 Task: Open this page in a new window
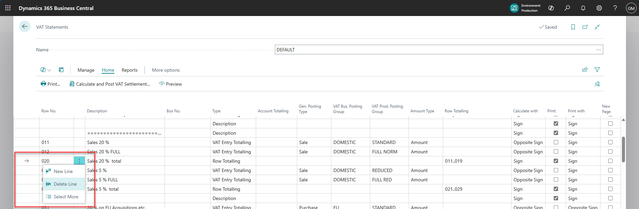[x=585, y=27]
